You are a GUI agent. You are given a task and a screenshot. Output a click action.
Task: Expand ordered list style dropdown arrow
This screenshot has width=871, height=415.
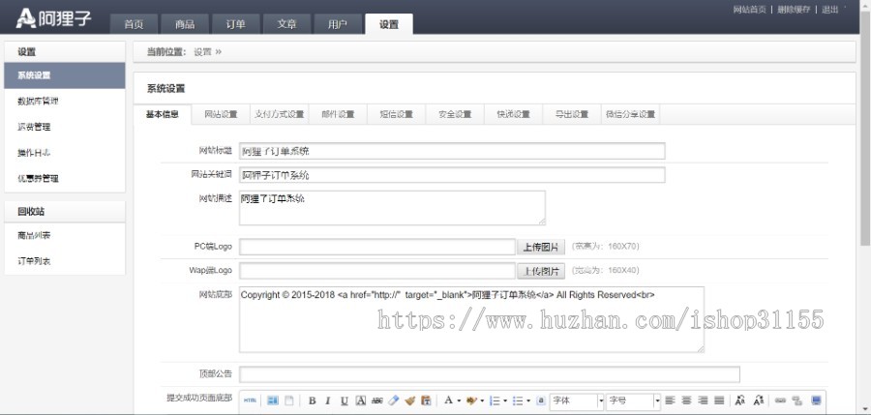pos(505,401)
